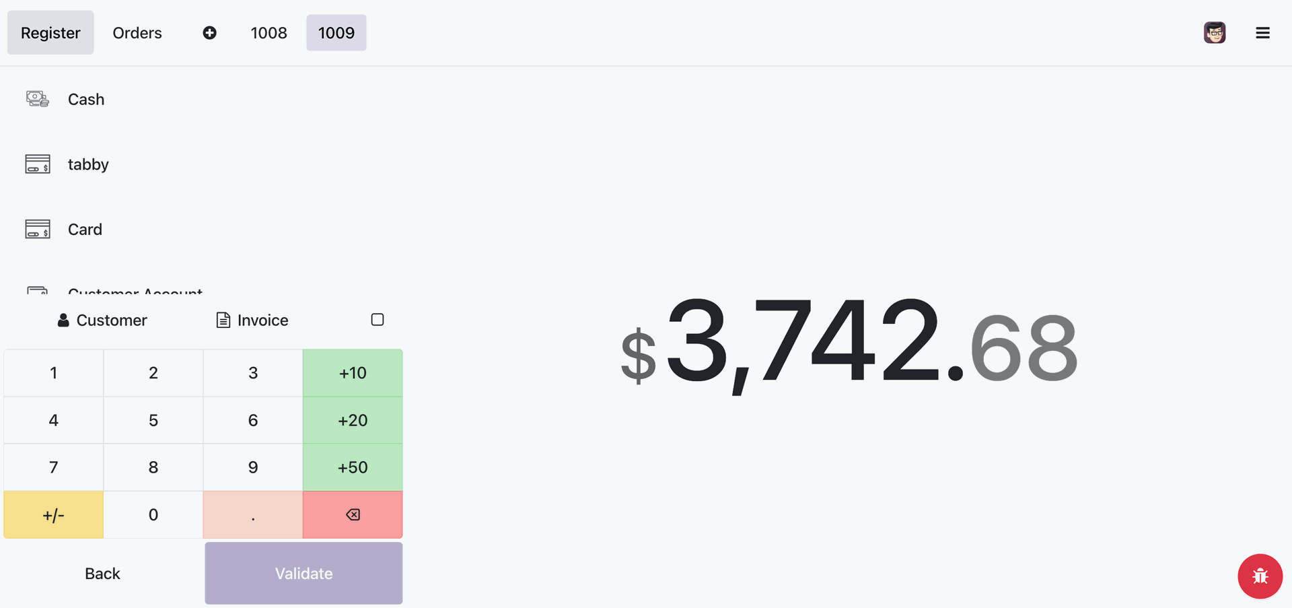
Task: Click the red debug bug icon
Action: pos(1260,576)
